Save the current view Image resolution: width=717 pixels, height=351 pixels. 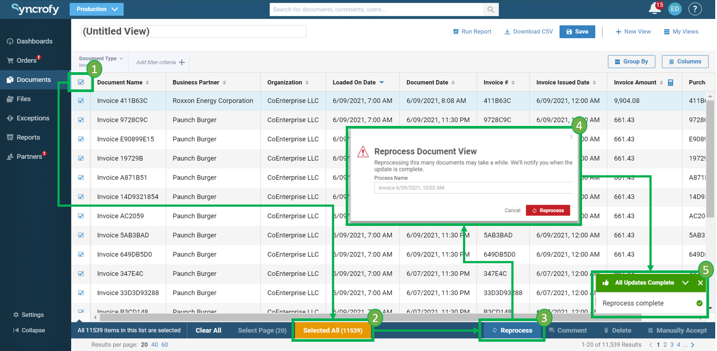[577, 32]
